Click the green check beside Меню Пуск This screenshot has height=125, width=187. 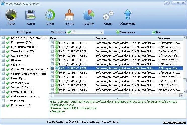(x=8, y=79)
